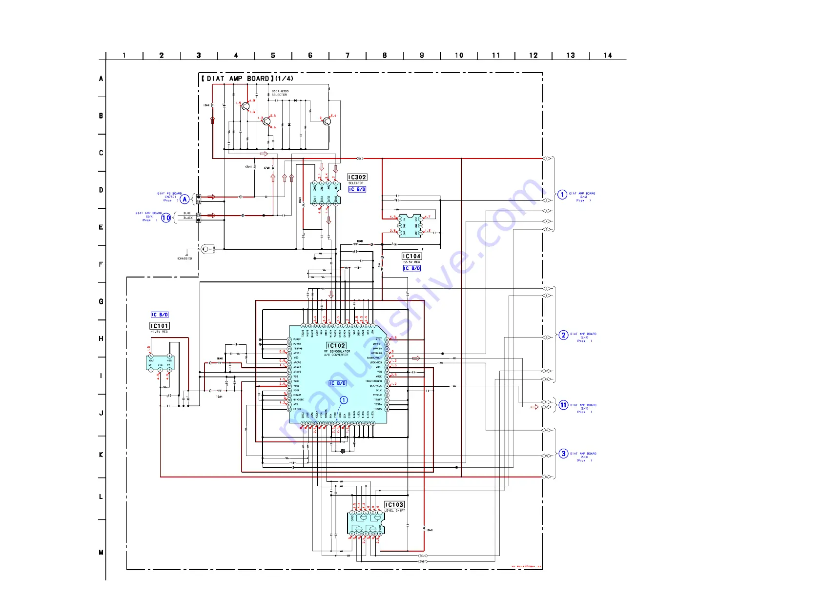This screenshot has height=616, width=820.
Task: Click the circled A connector reference symbol
Action: pos(184,199)
